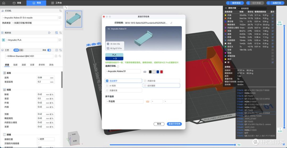Toggle the 流量校准 checkbox
This screenshot has width=287, height=148.
tap(107, 90)
